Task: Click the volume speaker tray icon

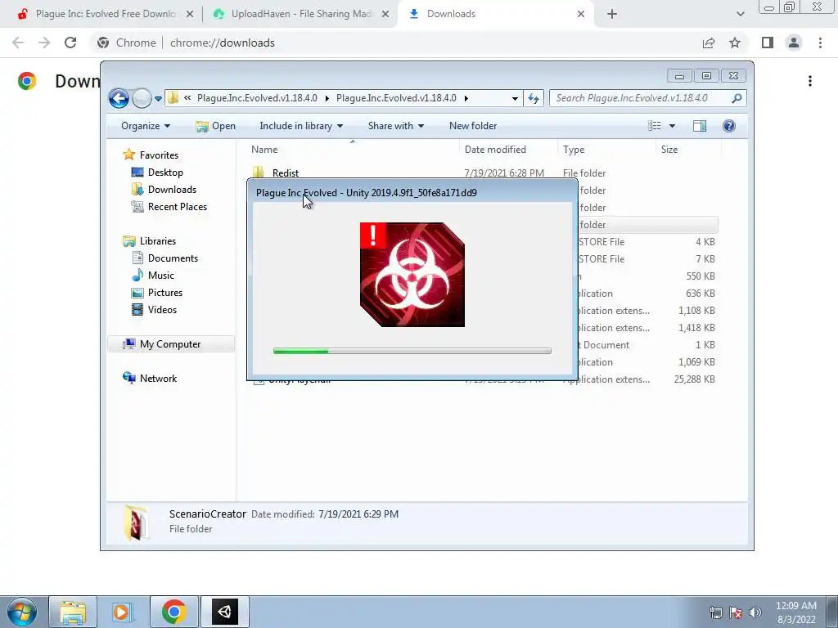Action: (x=755, y=612)
